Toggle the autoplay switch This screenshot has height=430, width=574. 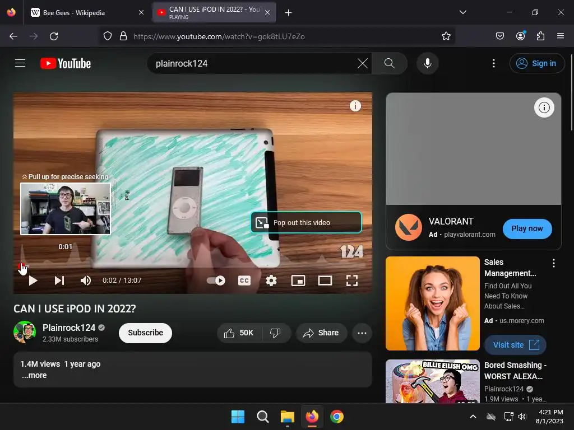216,281
